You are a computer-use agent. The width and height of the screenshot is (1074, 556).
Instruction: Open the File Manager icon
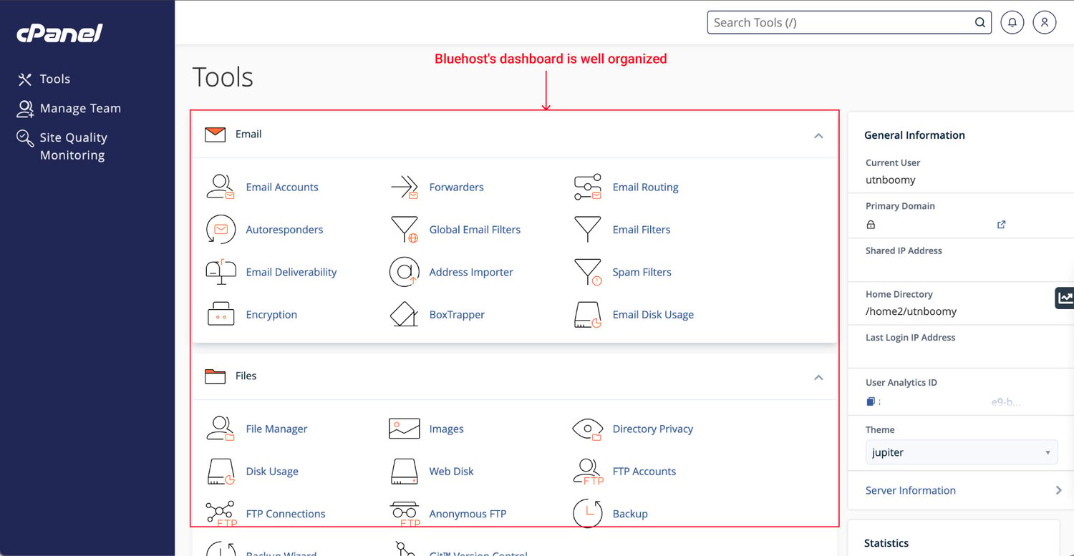(x=221, y=429)
